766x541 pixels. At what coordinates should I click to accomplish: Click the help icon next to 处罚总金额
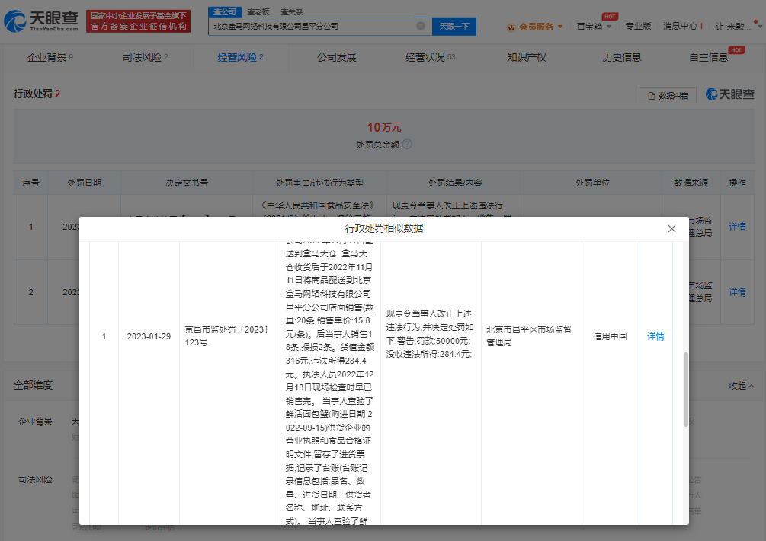pyautogui.click(x=407, y=145)
